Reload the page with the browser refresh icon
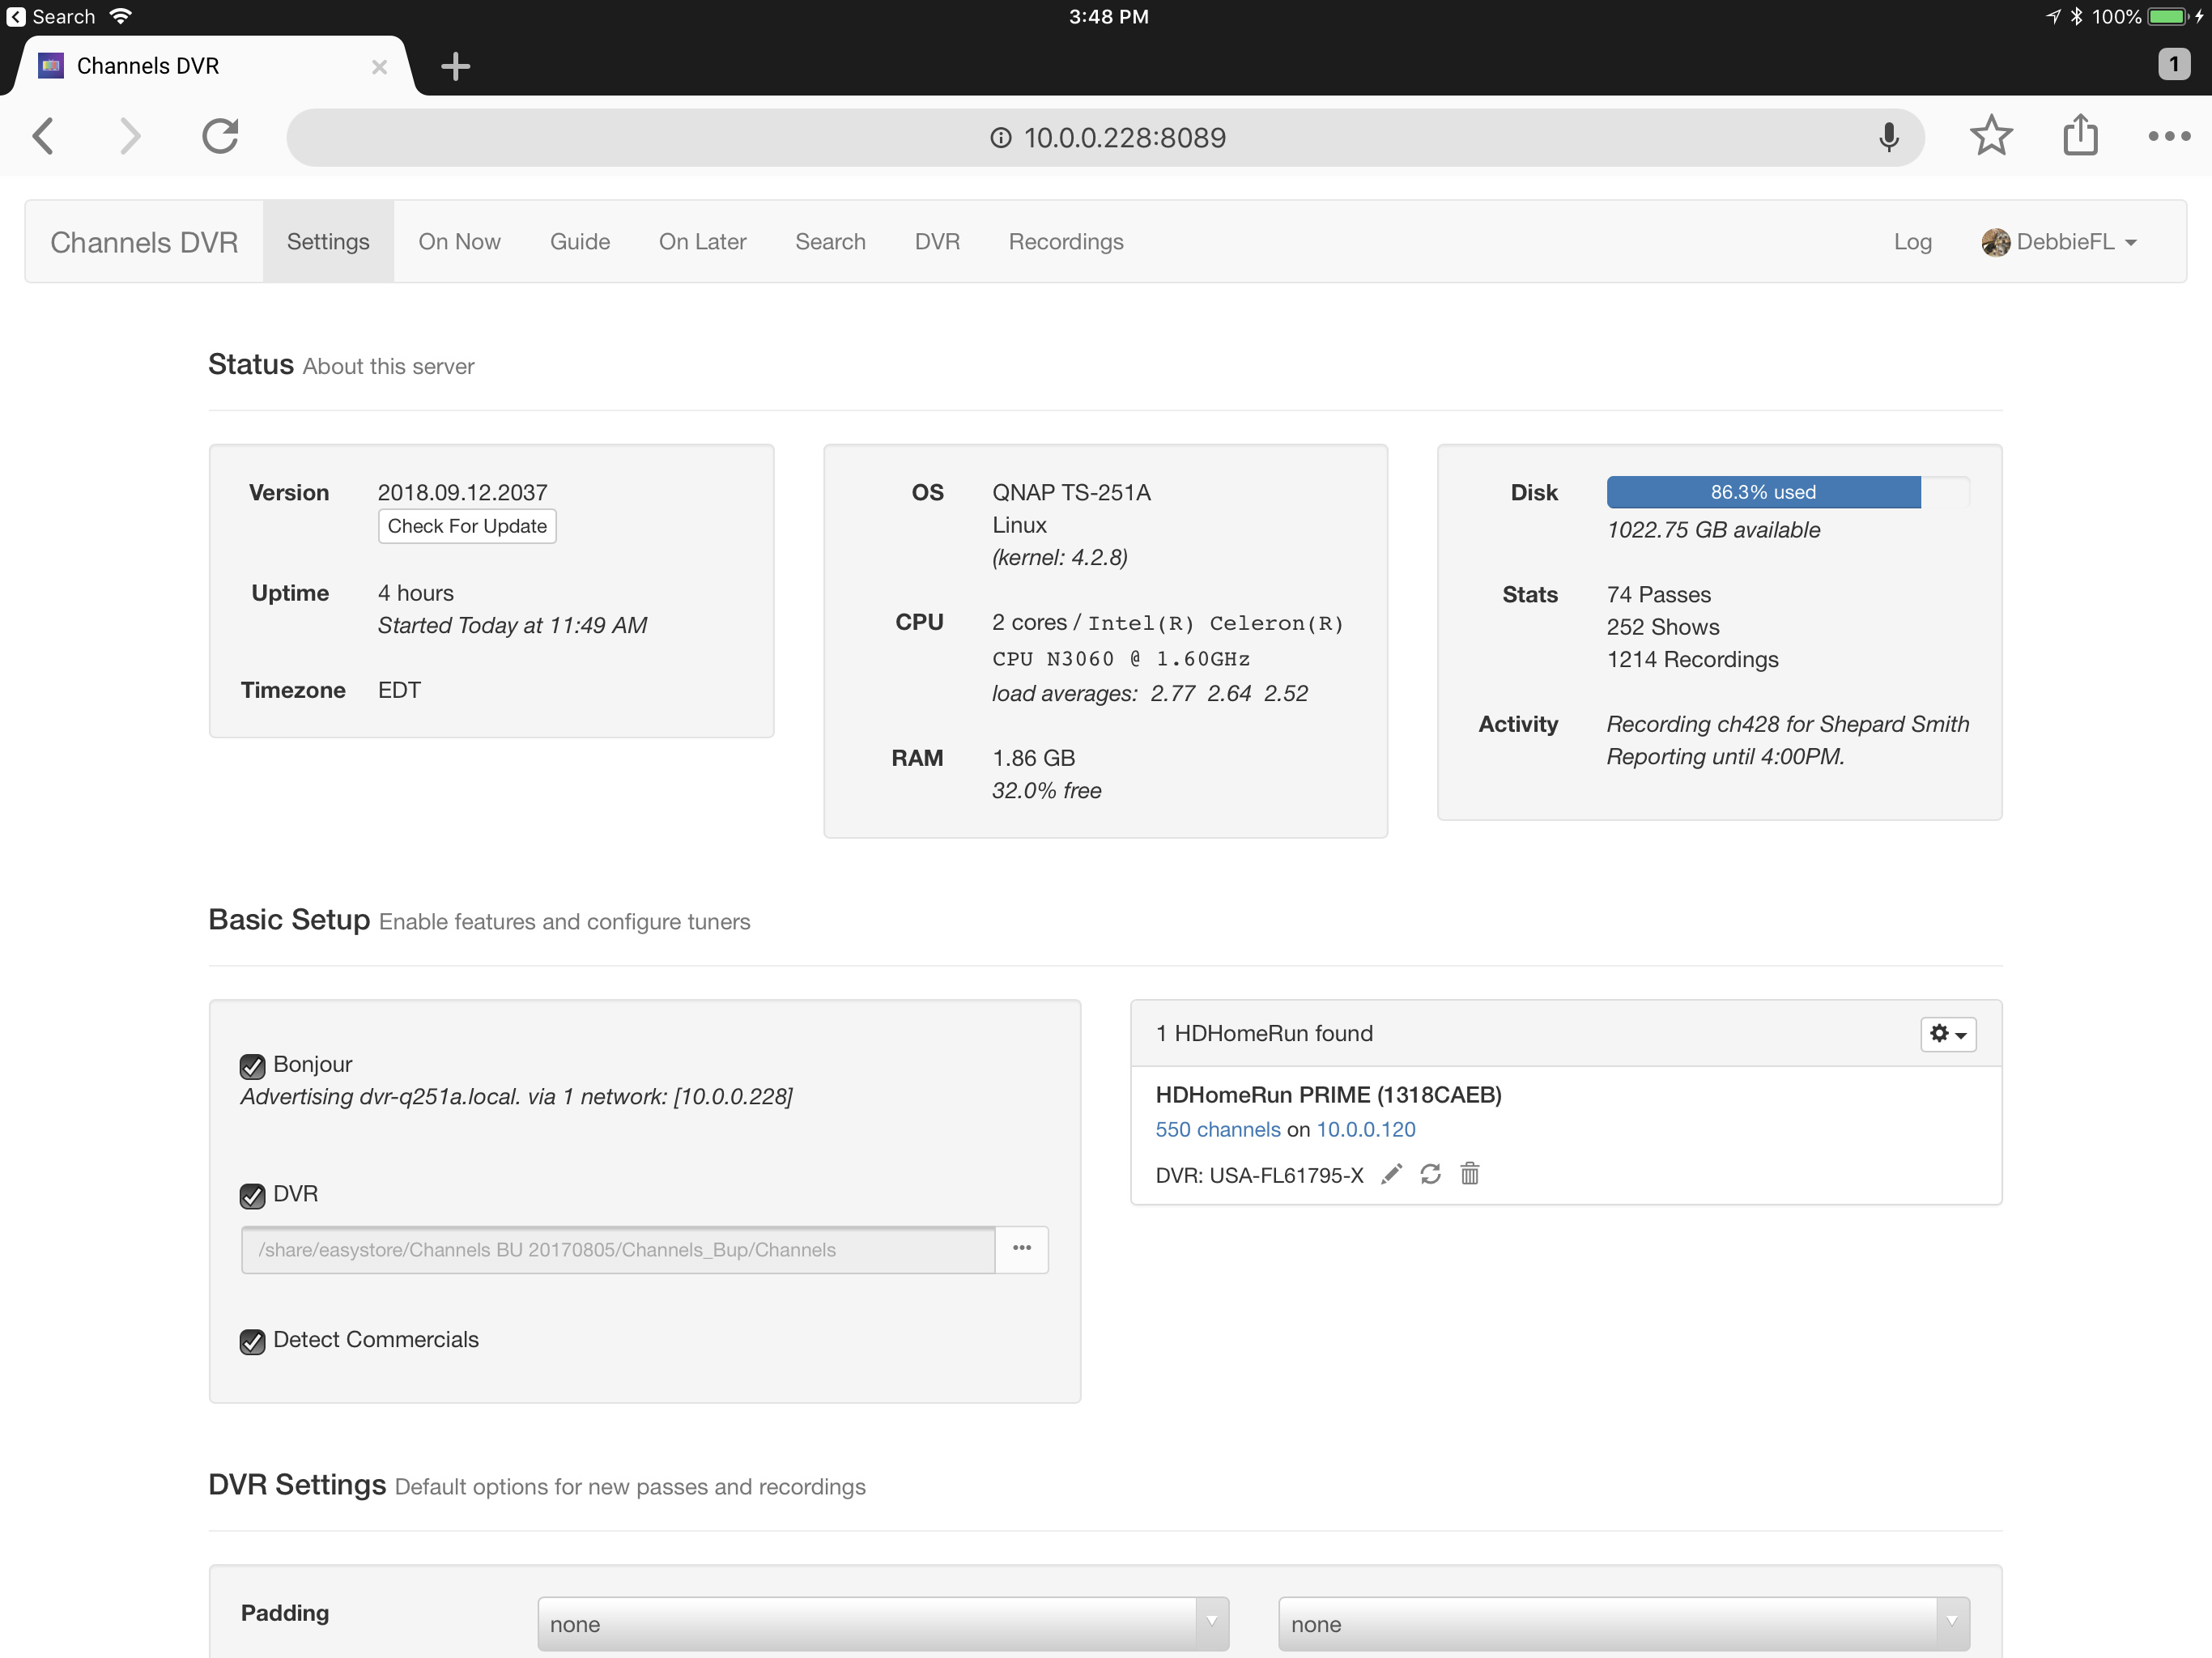Screen dimensions: 2212x1658 220,136
